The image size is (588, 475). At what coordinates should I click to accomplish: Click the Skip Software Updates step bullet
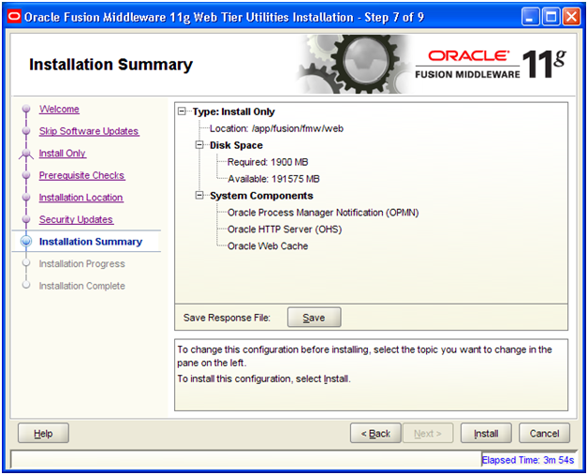point(26,131)
